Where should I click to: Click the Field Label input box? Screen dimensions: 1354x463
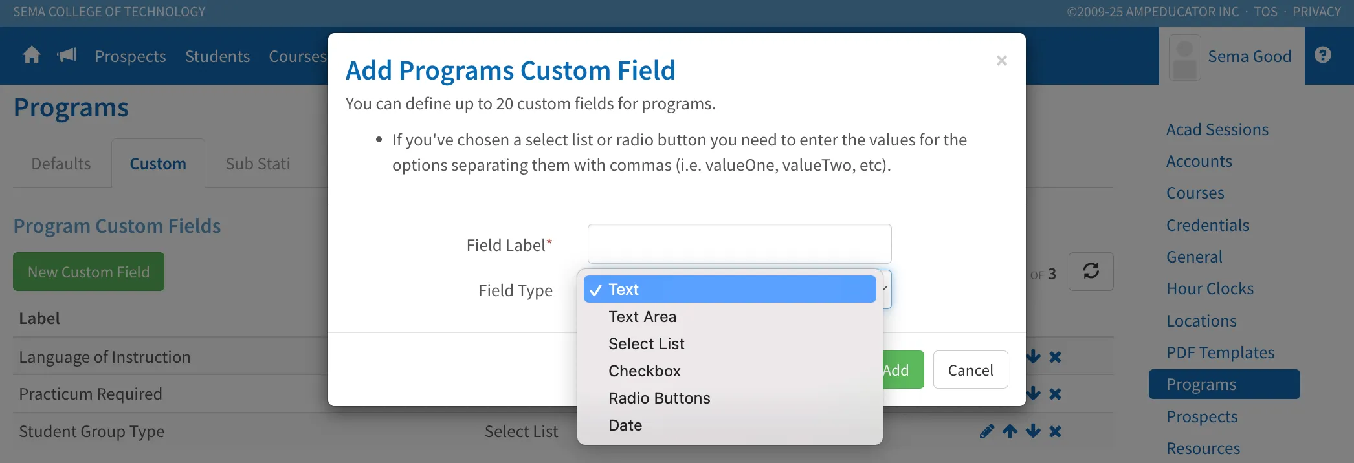coord(739,244)
